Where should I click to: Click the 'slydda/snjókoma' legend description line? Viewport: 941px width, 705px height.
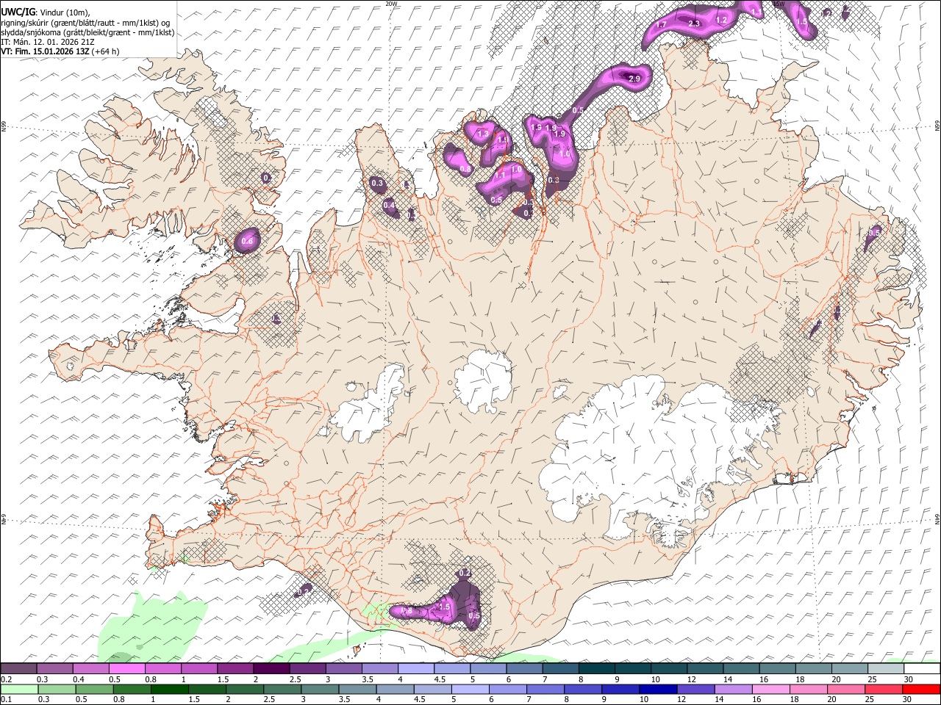point(87,32)
